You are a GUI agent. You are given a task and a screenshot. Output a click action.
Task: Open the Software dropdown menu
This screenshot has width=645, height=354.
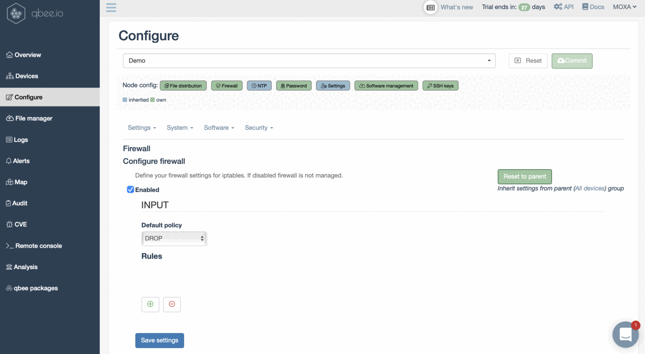pyautogui.click(x=219, y=128)
